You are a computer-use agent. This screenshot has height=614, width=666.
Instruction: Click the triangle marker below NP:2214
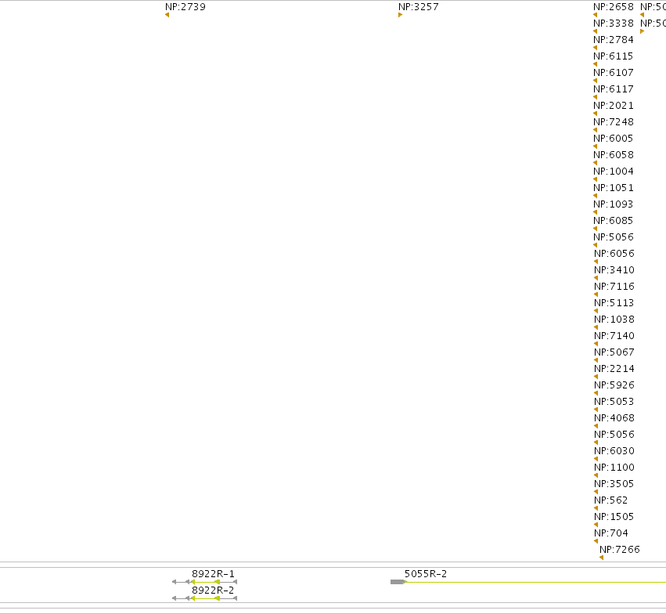tap(596, 377)
